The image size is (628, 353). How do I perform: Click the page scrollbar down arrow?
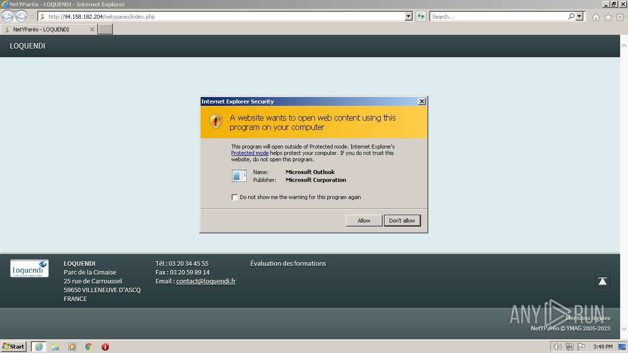624,329
